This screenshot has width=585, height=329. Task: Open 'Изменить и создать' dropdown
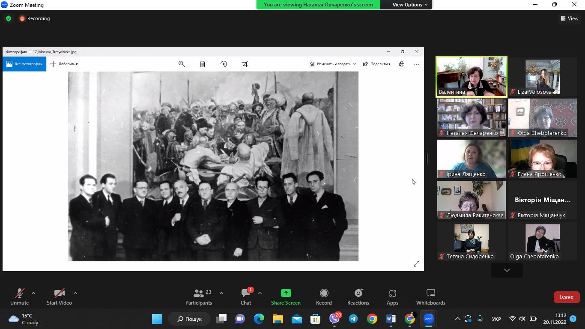point(333,64)
